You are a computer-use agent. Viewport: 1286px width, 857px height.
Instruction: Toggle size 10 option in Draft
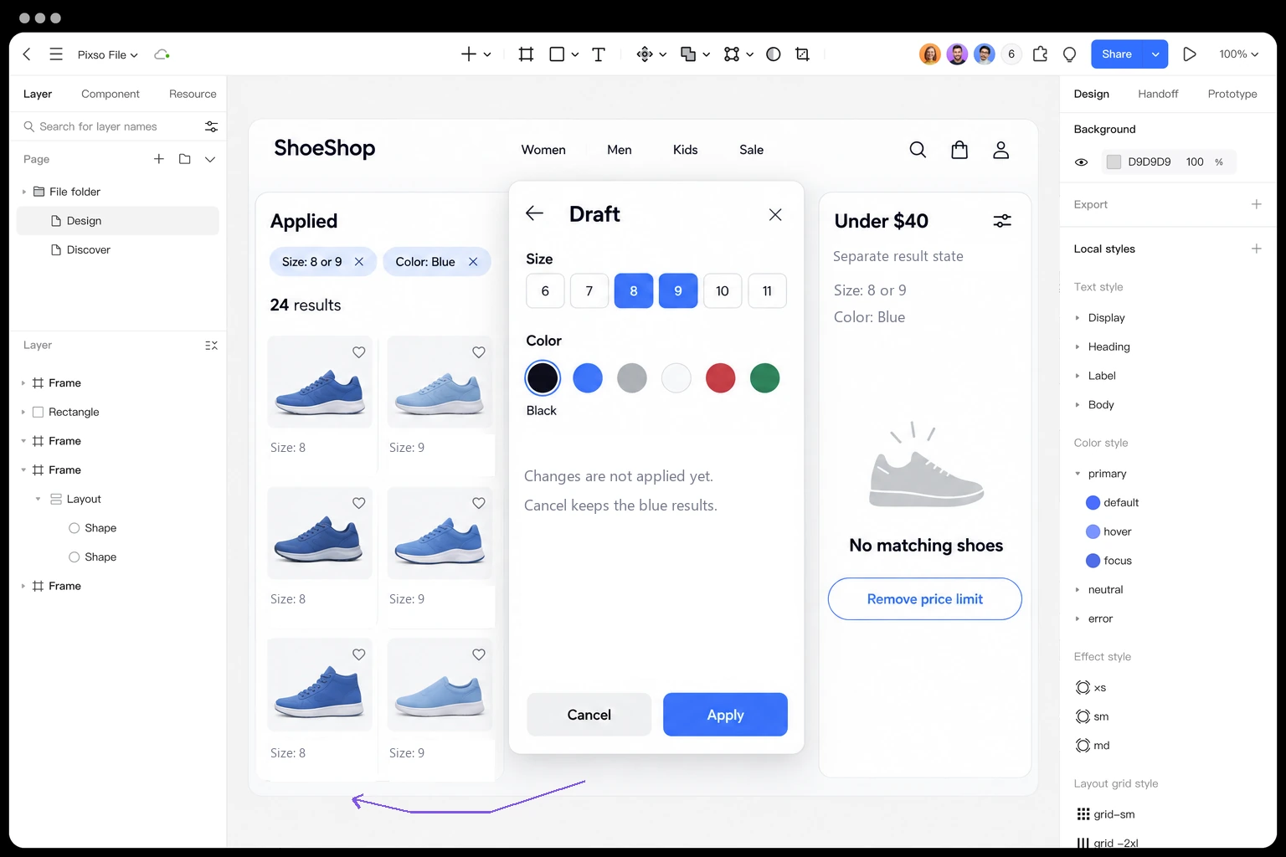[x=723, y=291]
